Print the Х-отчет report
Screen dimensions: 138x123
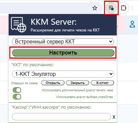point(102,83)
